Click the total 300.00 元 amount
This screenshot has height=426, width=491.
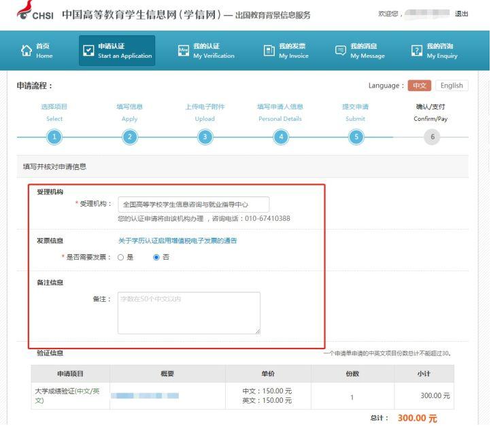click(417, 418)
